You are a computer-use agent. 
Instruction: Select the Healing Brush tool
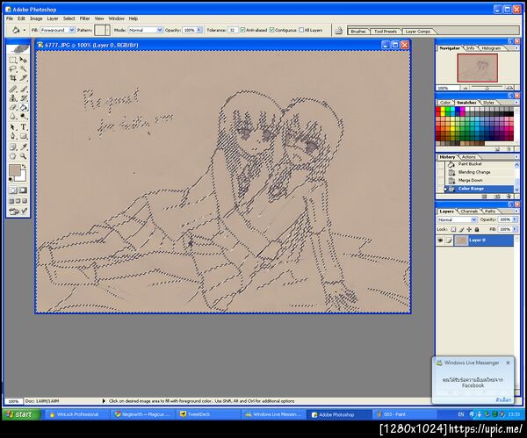13,90
